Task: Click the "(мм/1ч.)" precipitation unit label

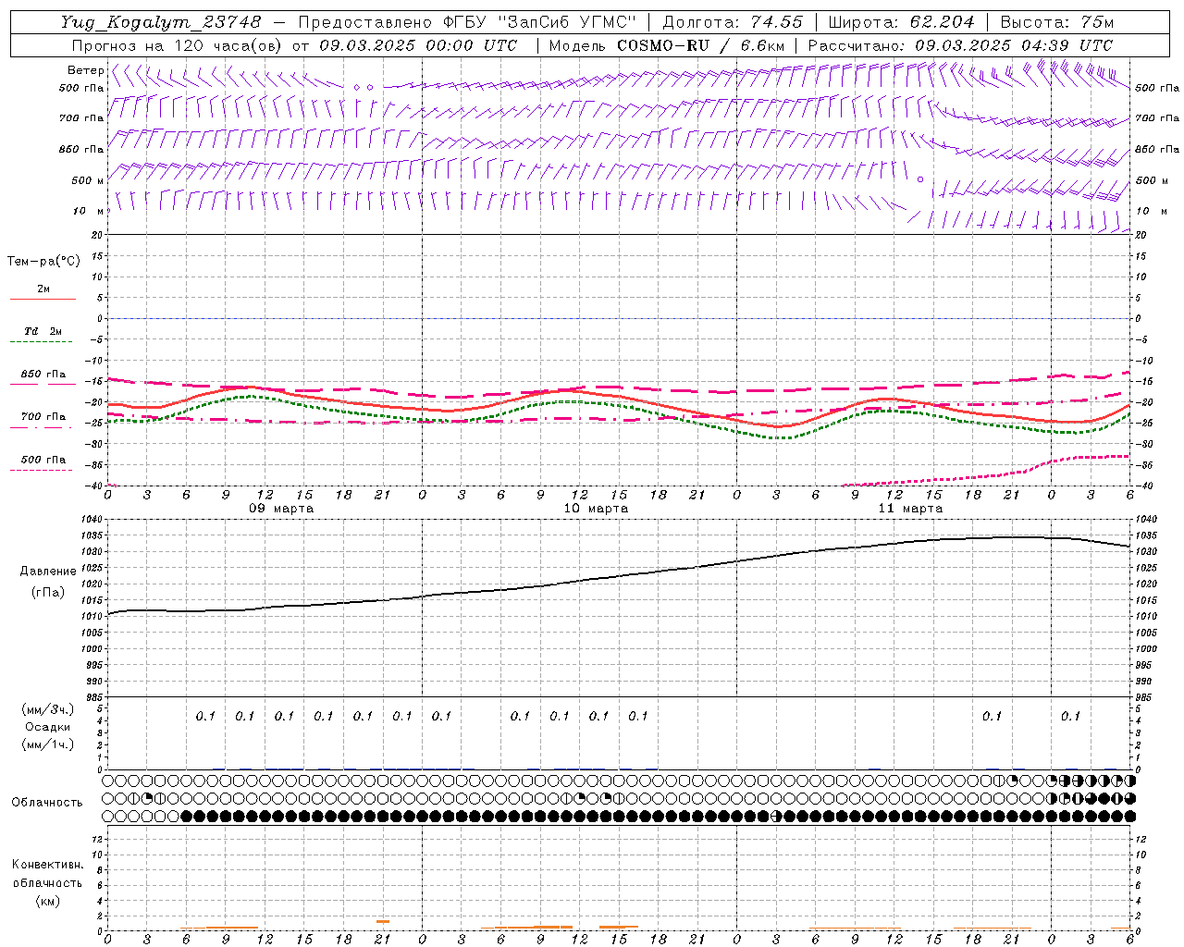Action: (x=48, y=744)
